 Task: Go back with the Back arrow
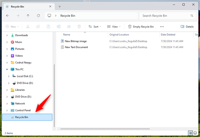[7, 16]
